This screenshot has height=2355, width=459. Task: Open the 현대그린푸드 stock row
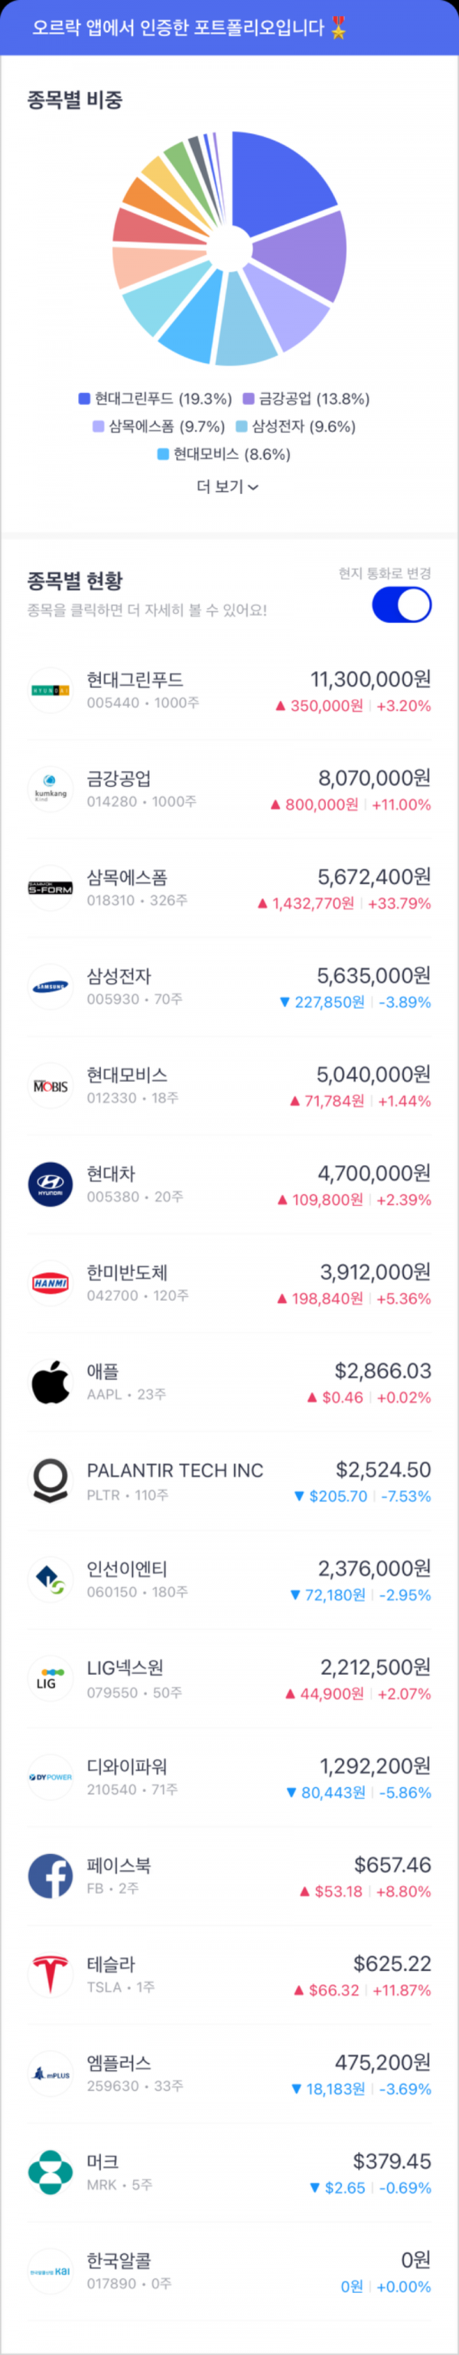click(229, 691)
